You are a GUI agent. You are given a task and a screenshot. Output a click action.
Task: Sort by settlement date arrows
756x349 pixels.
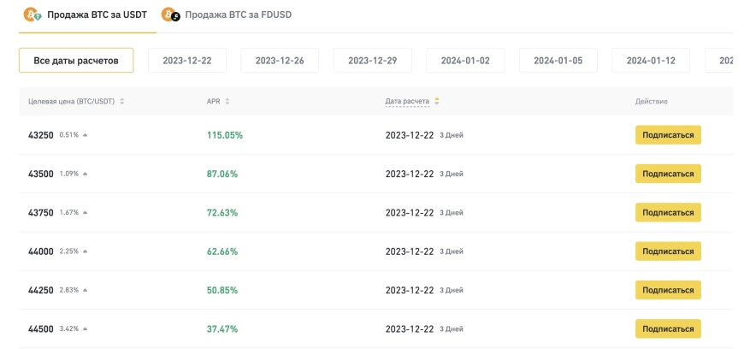(x=437, y=102)
